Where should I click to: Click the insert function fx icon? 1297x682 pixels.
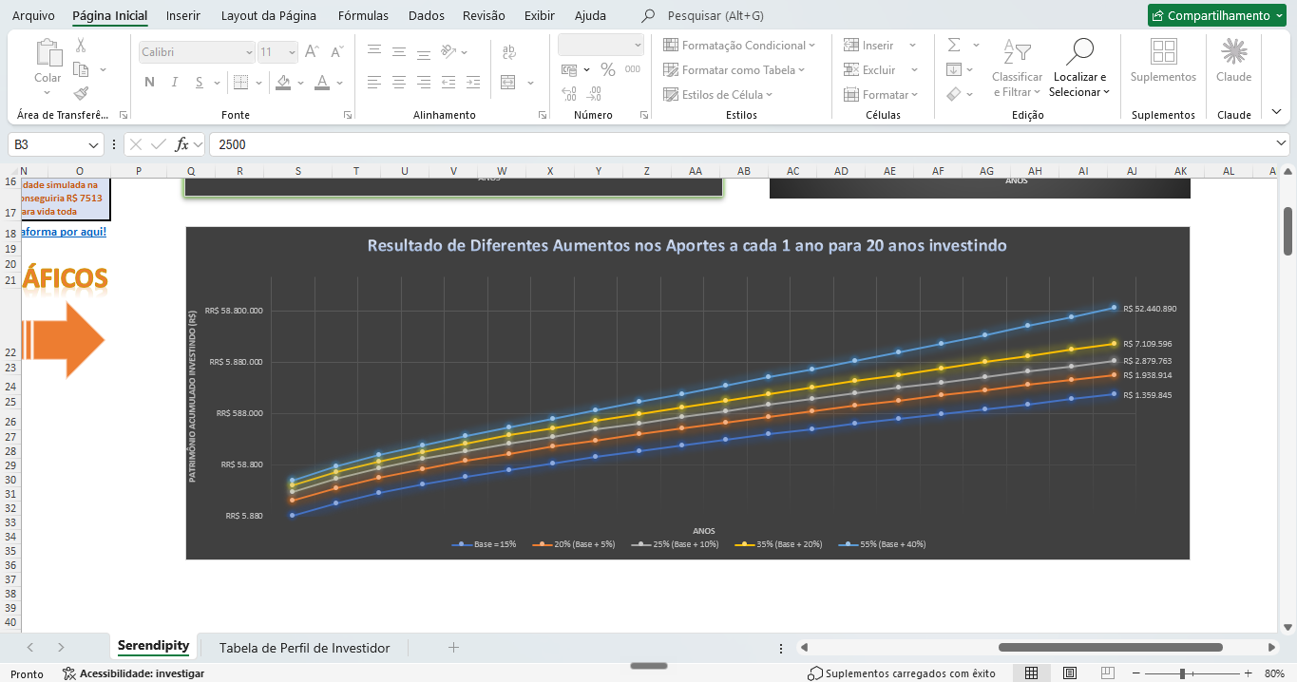pos(182,144)
